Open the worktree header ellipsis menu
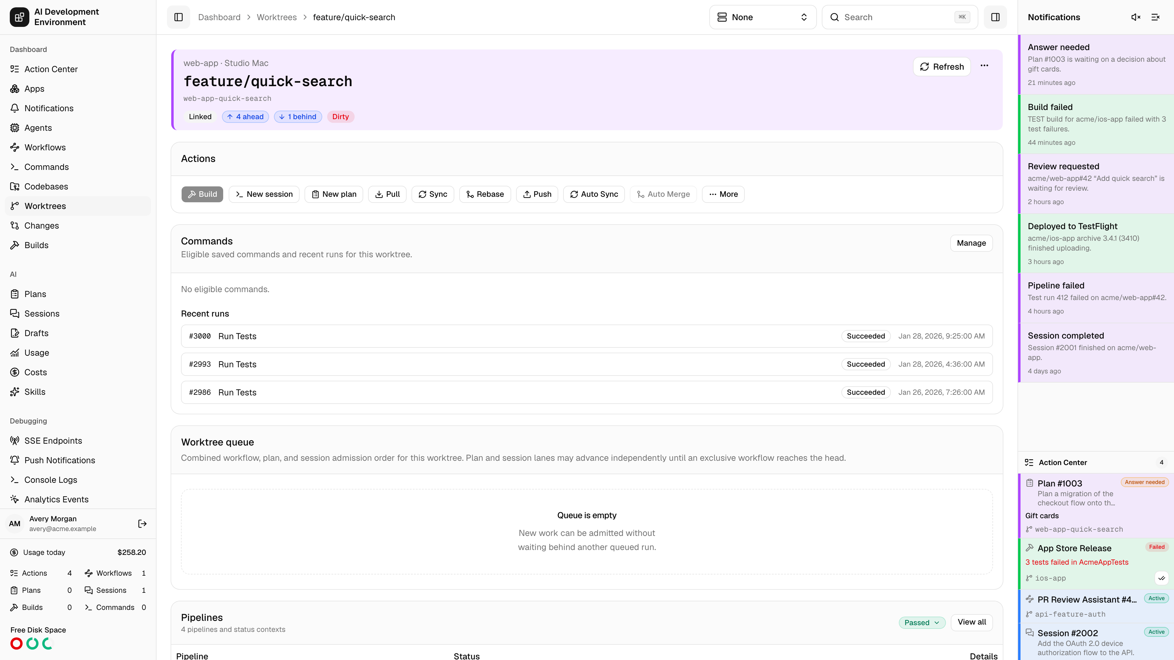The width and height of the screenshot is (1174, 660). (984, 66)
